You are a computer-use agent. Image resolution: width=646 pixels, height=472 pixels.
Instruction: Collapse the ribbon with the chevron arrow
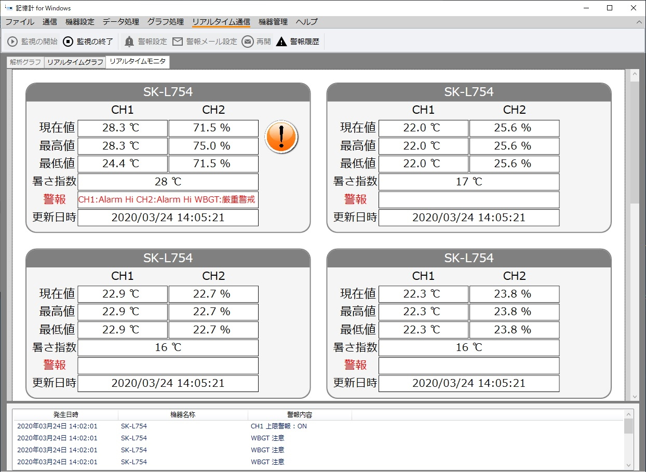point(639,22)
